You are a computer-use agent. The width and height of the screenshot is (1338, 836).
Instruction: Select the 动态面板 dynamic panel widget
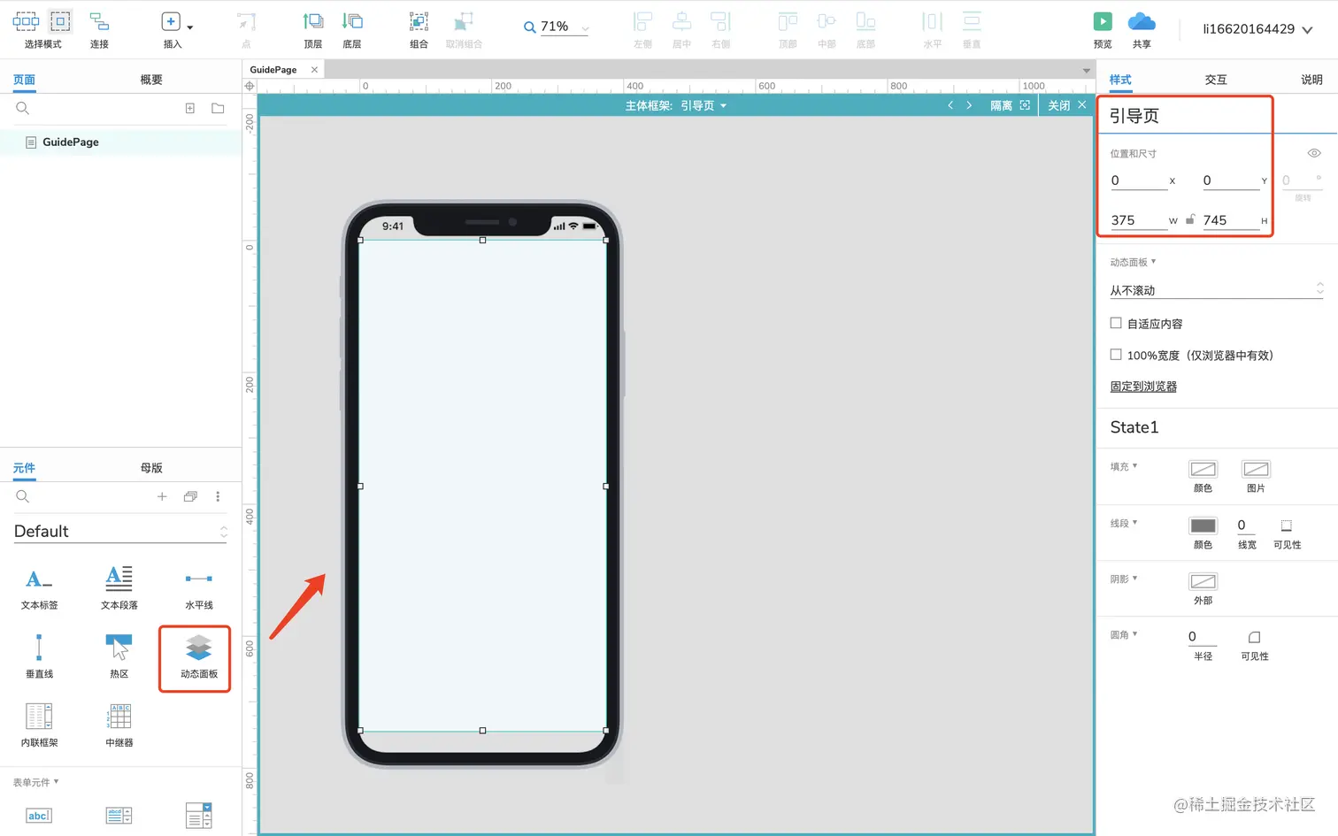198,656
